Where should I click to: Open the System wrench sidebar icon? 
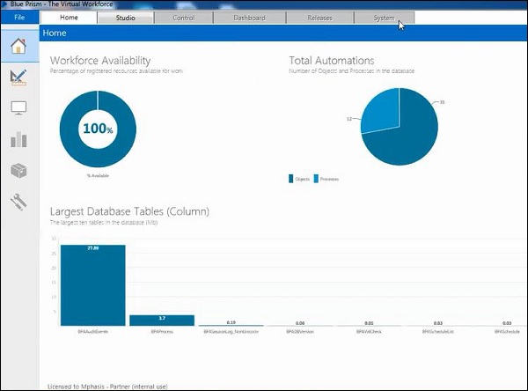click(18, 202)
